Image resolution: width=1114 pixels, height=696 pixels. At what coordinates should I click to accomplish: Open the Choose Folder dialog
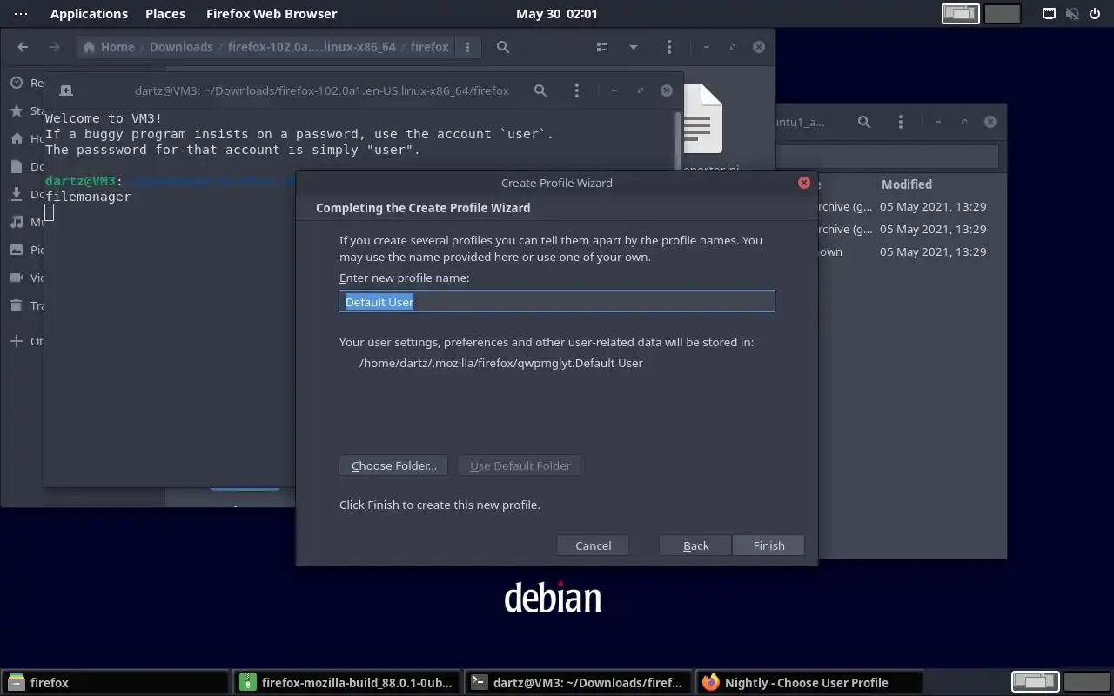coord(393,465)
